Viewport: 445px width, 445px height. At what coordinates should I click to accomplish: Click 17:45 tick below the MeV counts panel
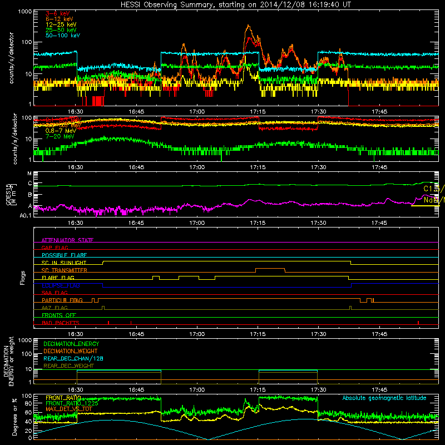pos(379,167)
